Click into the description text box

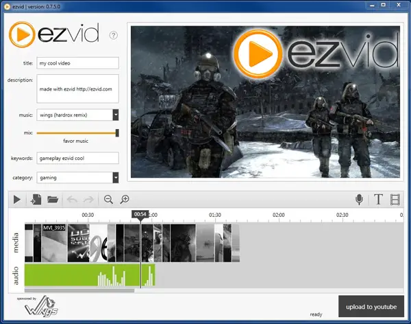(77, 89)
